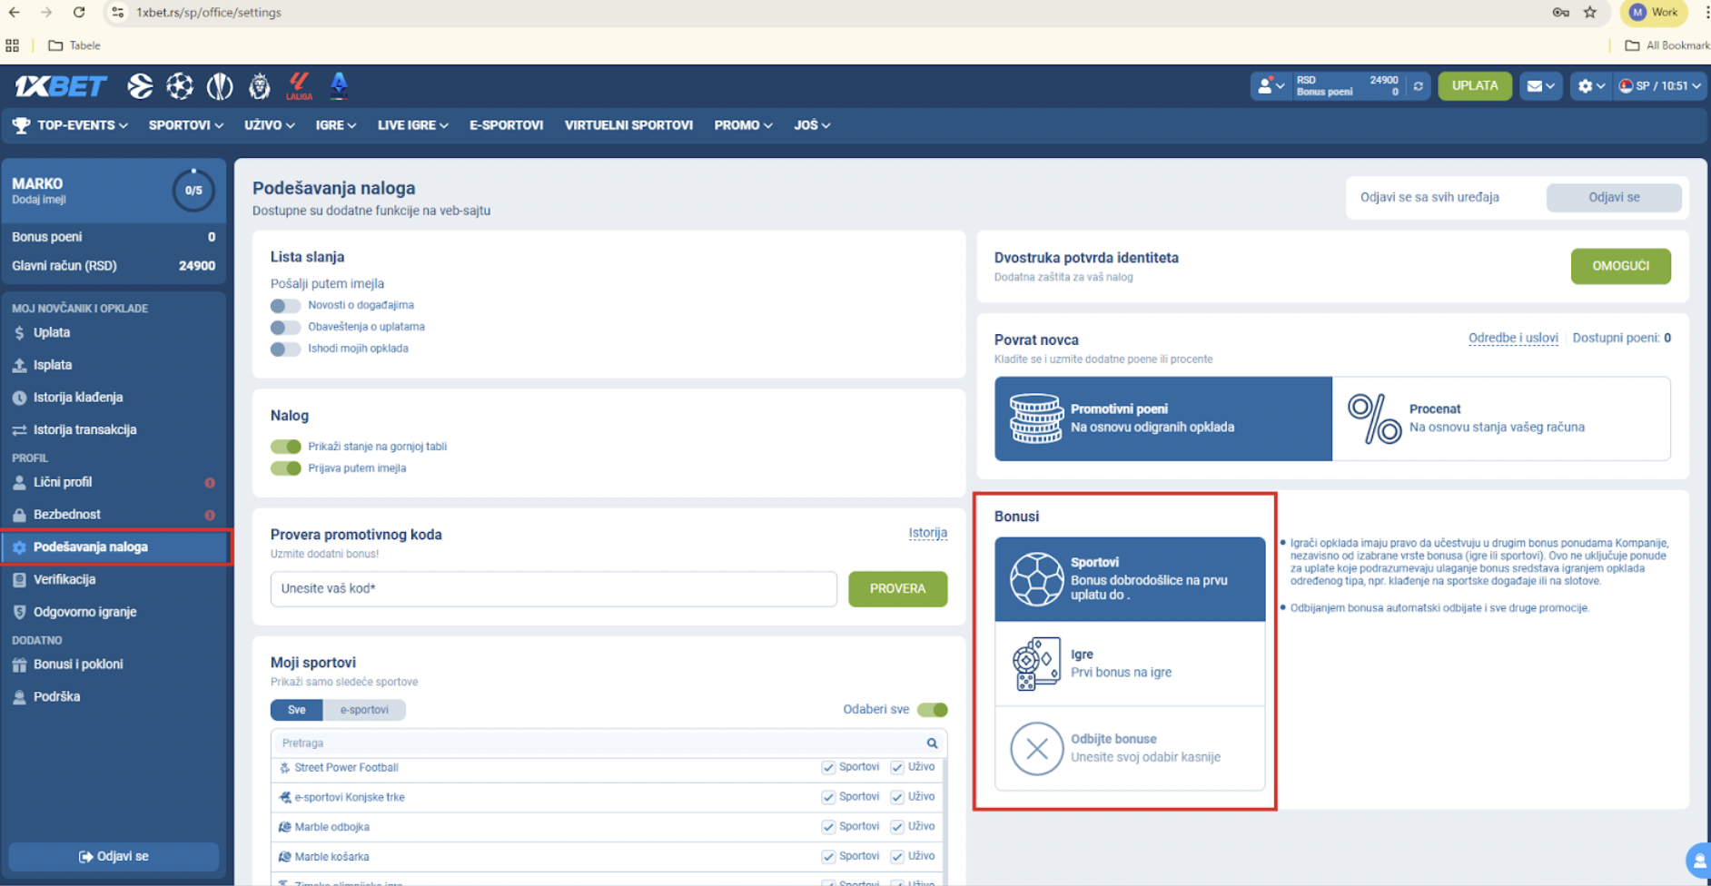This screenshot has height=886, width=1711.
Task: Click the 1XBET logo
Action: tap(61, 86)
